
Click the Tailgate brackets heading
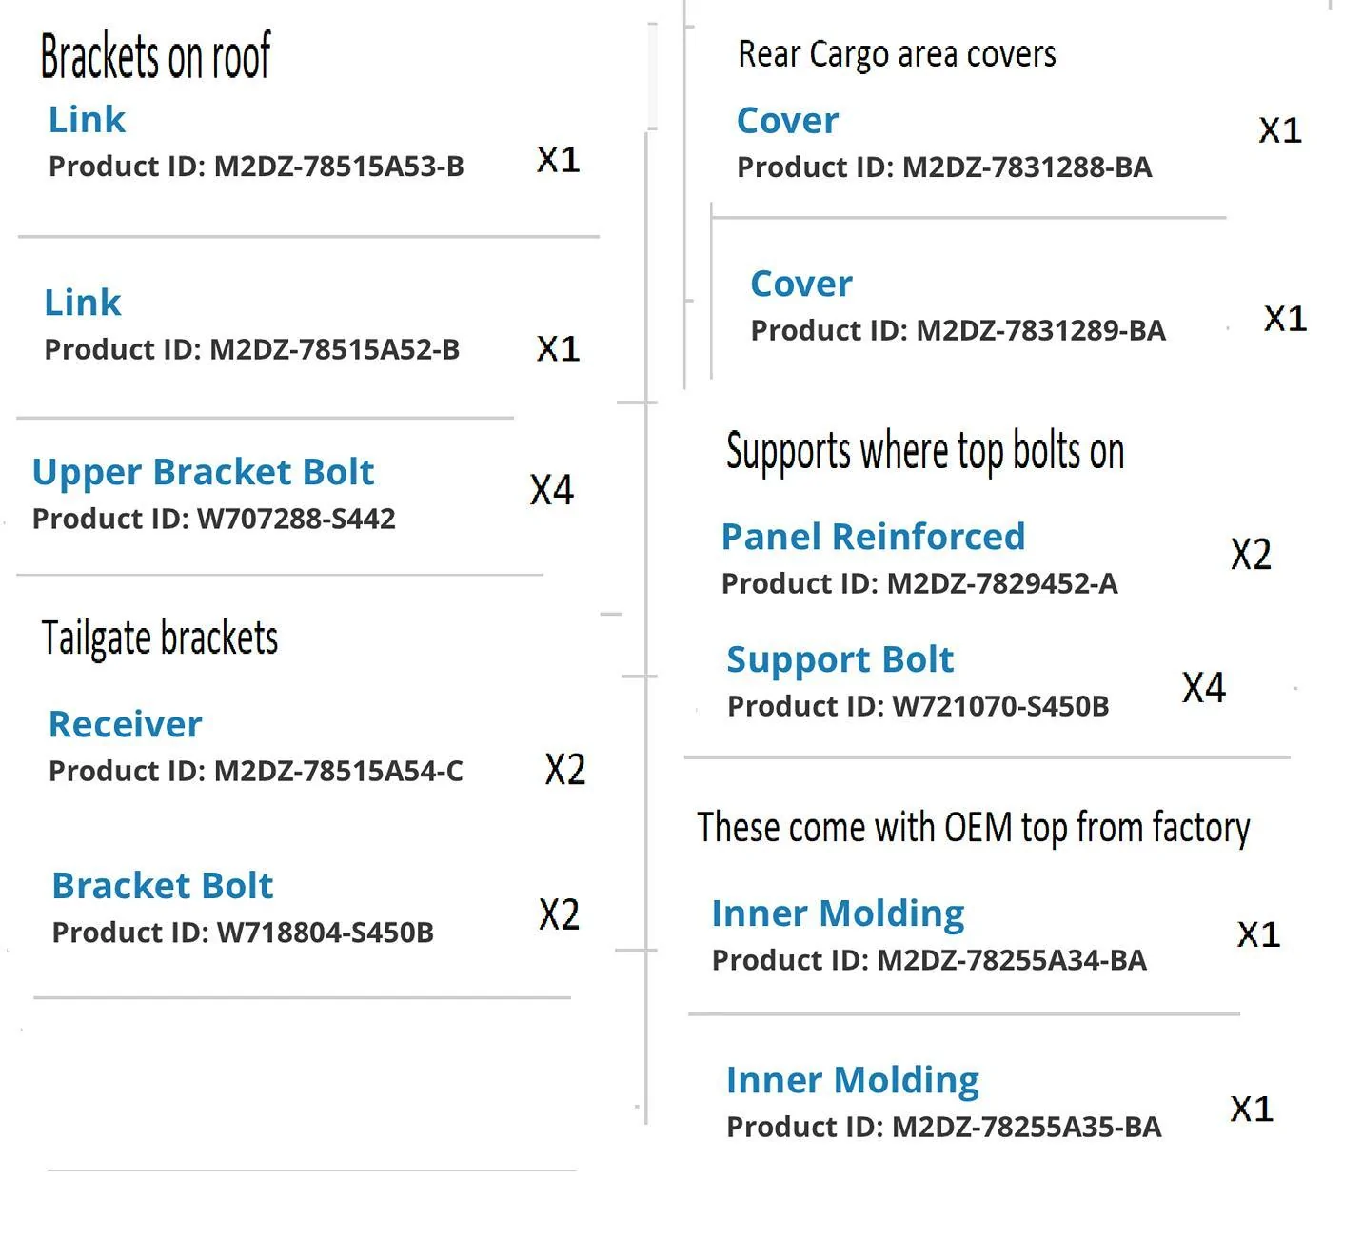point(160,638)
